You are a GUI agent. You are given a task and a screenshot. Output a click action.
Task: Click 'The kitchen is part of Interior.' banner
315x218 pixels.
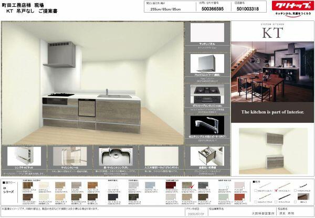click(x=272, y=112)
